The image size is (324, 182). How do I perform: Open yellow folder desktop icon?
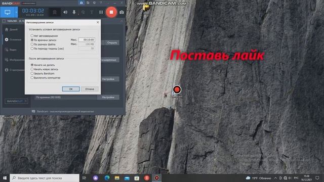(146, 8)
